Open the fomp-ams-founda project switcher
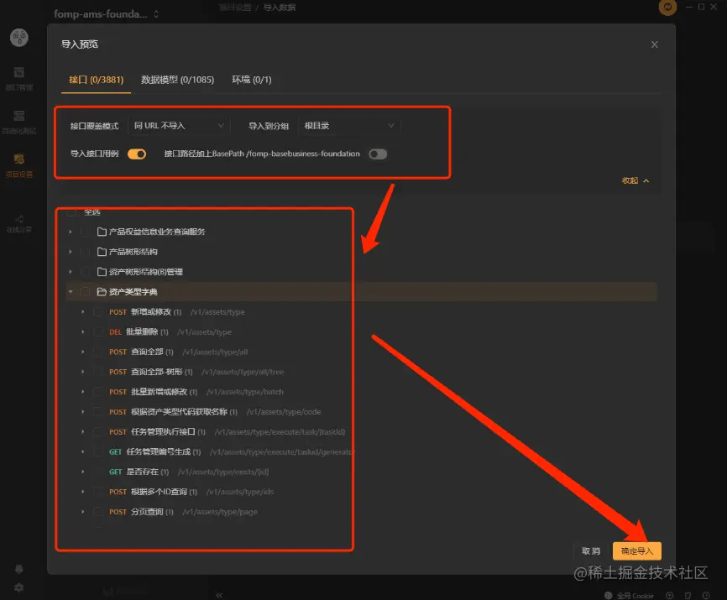The image size is (727, 600). click(x=106, y=14)
